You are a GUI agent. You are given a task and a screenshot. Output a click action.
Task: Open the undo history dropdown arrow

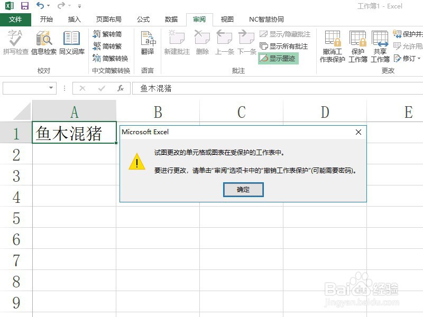48,6
